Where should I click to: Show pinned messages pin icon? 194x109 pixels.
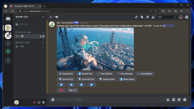click(148, 17)
